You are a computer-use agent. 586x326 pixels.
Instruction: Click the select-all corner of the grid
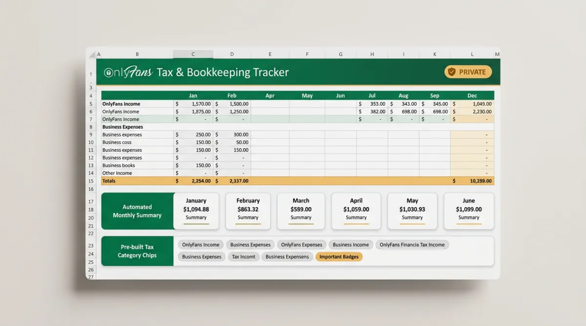(x=91, y=55)
